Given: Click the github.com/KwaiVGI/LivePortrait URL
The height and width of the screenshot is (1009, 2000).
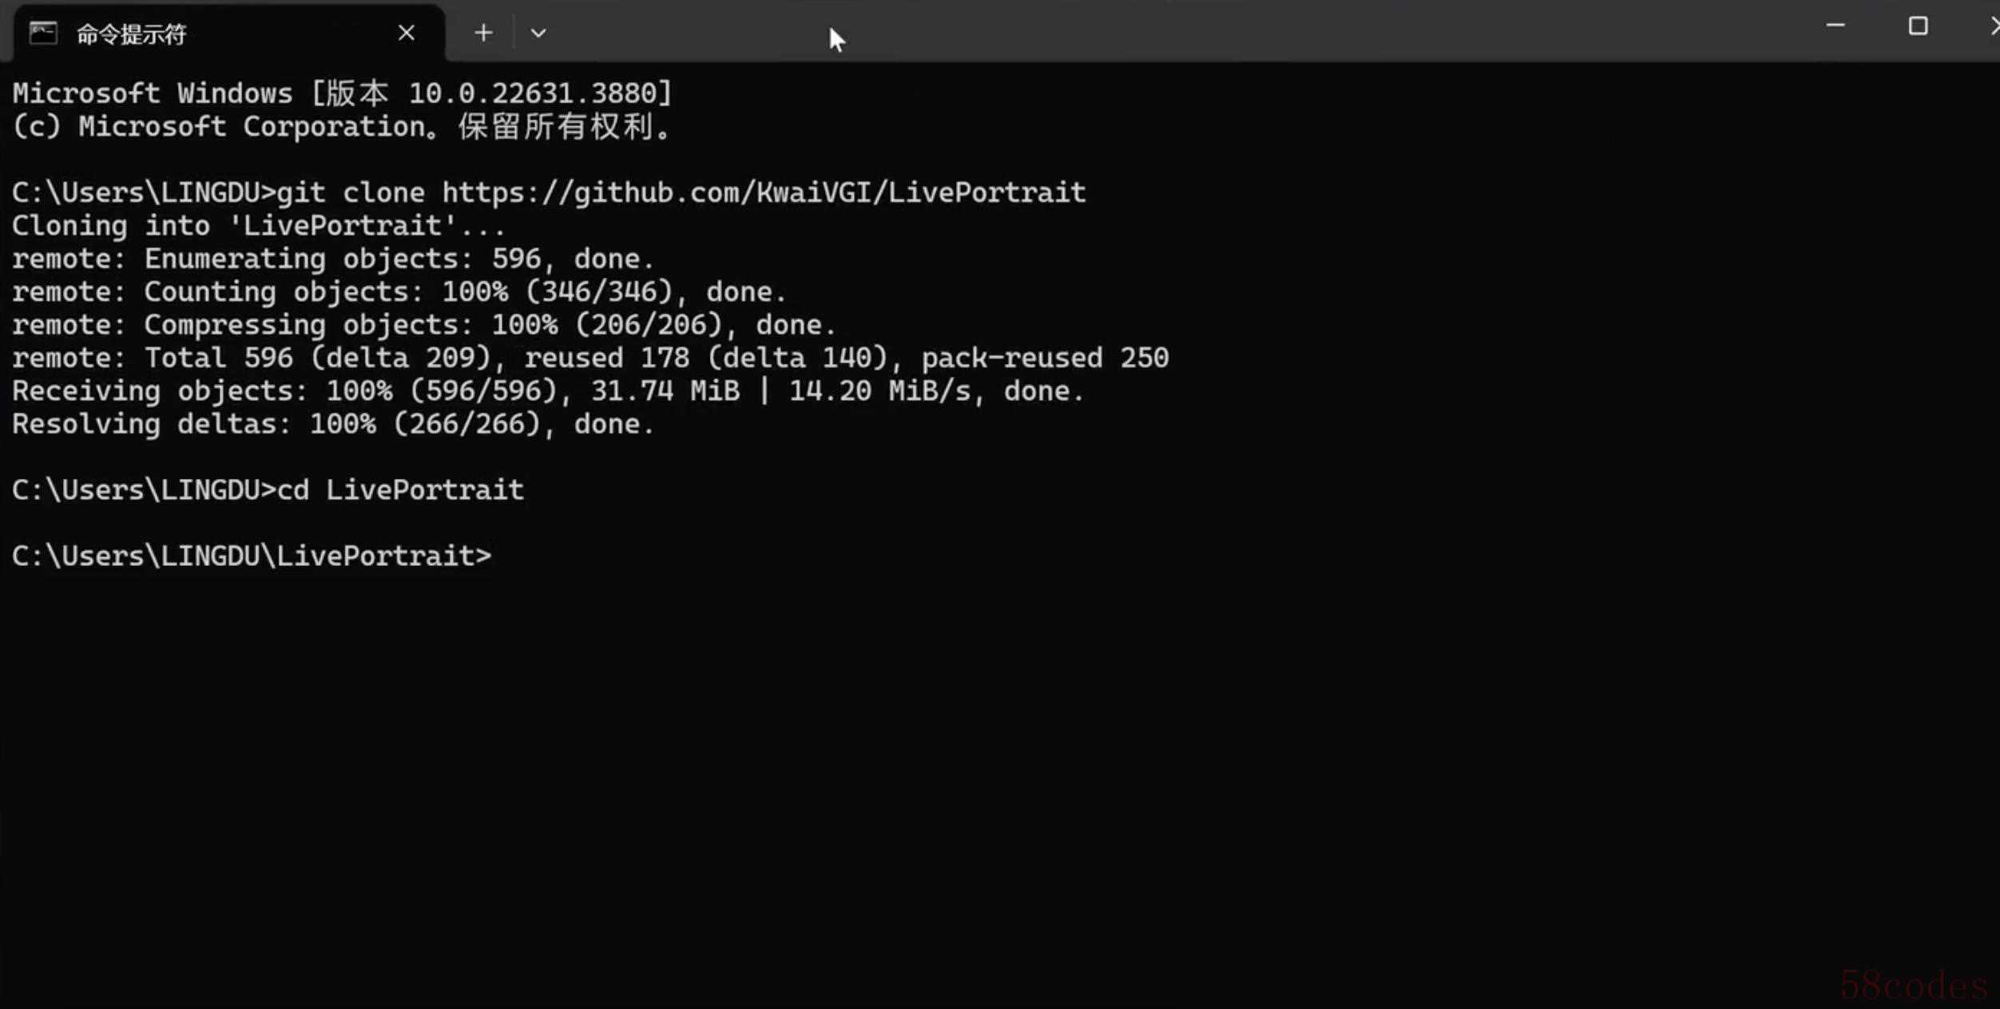Looking at the screenshot, I should click(x=764, y=192).
